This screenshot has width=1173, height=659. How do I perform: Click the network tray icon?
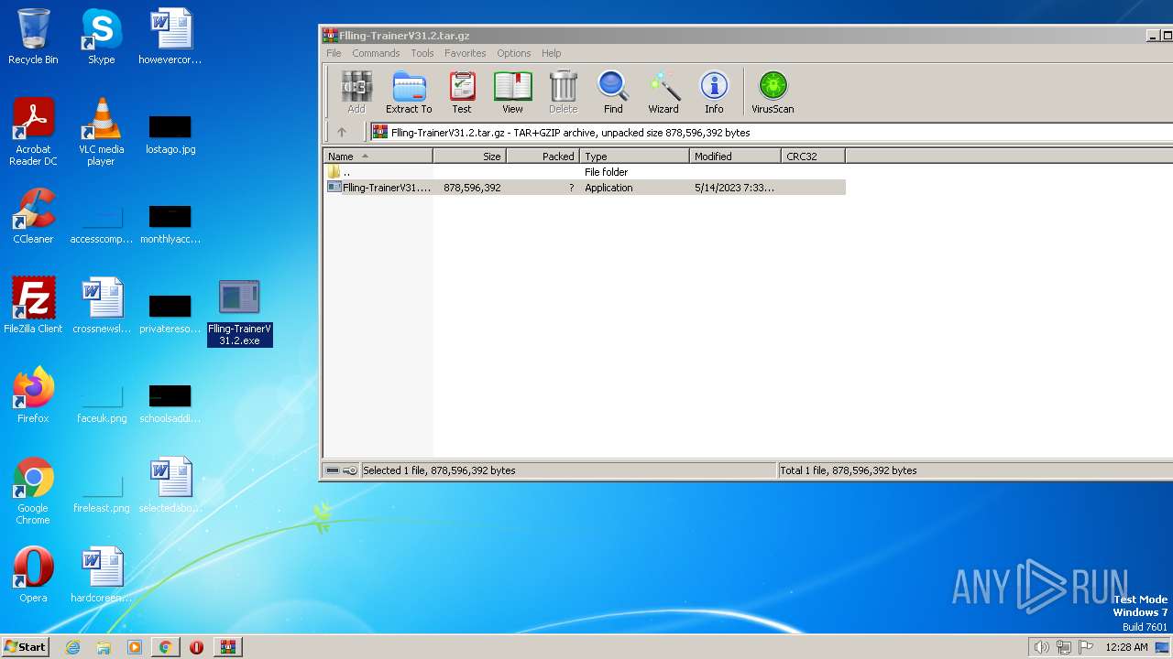[1063, 647]
